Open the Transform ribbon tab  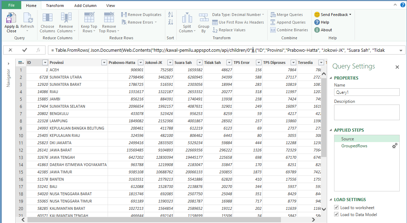pos(55,6)
